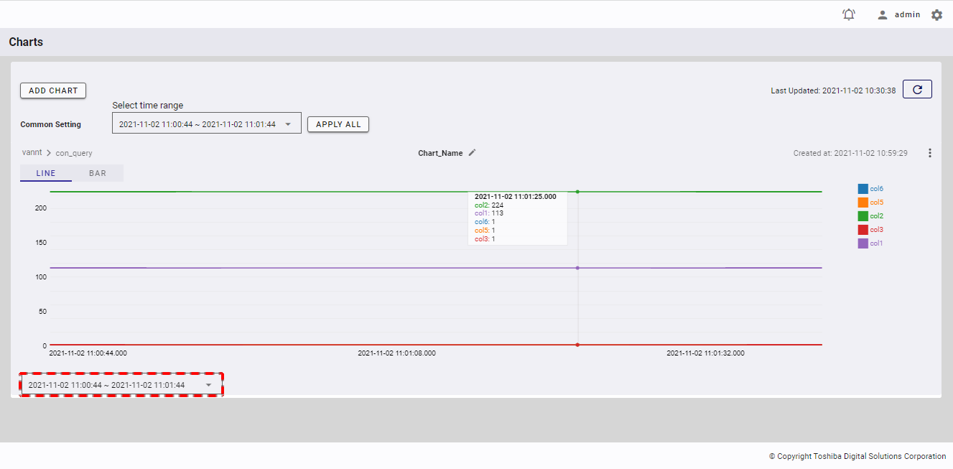The height and width of the screenshot is (469, 953).
Task: Switch to the LINE chart tab
Action: [x=46, y=173]
